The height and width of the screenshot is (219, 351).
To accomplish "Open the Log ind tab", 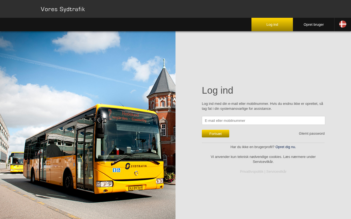I will pos(272,25).
